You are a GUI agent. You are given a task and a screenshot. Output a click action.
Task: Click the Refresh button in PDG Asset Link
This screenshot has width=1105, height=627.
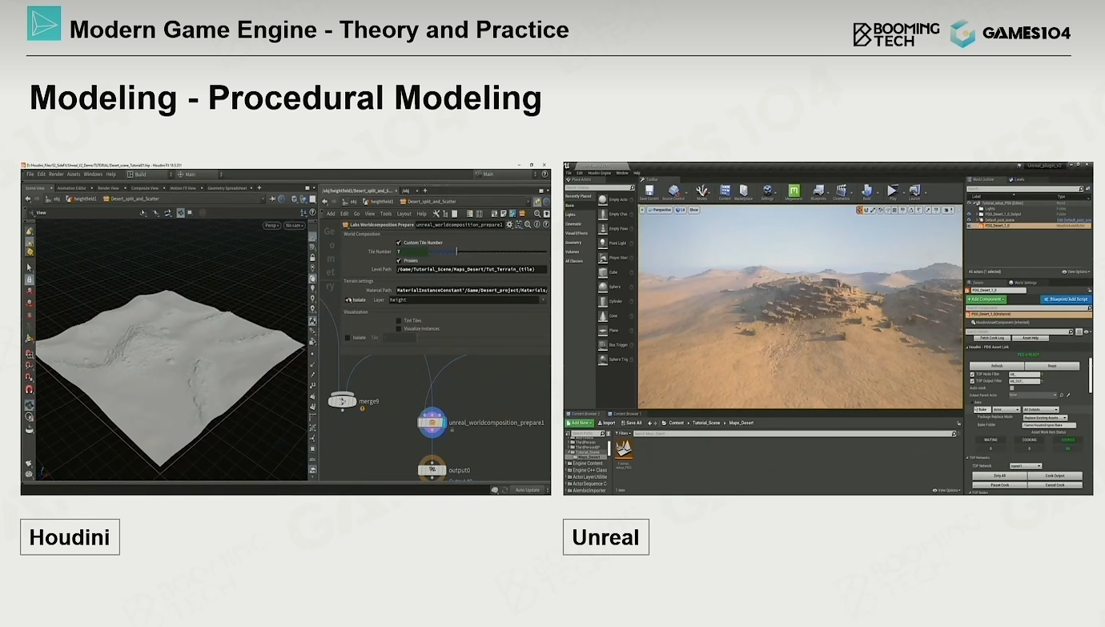(x=996, y=366)
